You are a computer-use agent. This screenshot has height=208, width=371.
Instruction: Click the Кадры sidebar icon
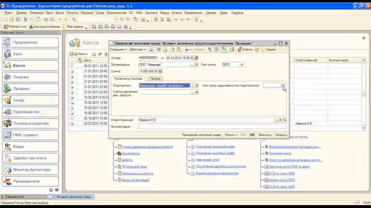(8, 146)
